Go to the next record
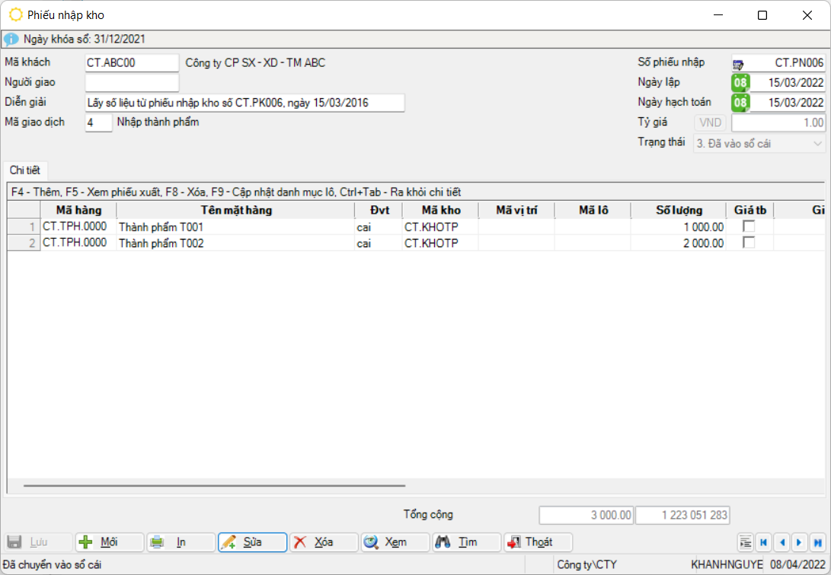 [799, 542]
